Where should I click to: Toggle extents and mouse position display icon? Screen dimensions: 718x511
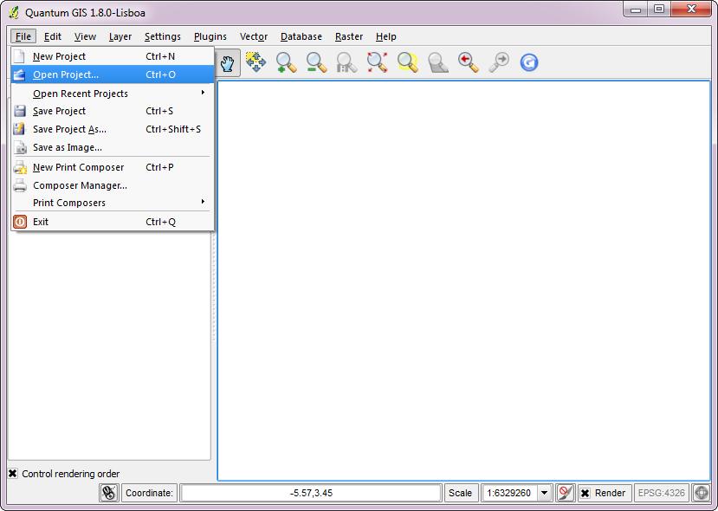coord(109,493)
